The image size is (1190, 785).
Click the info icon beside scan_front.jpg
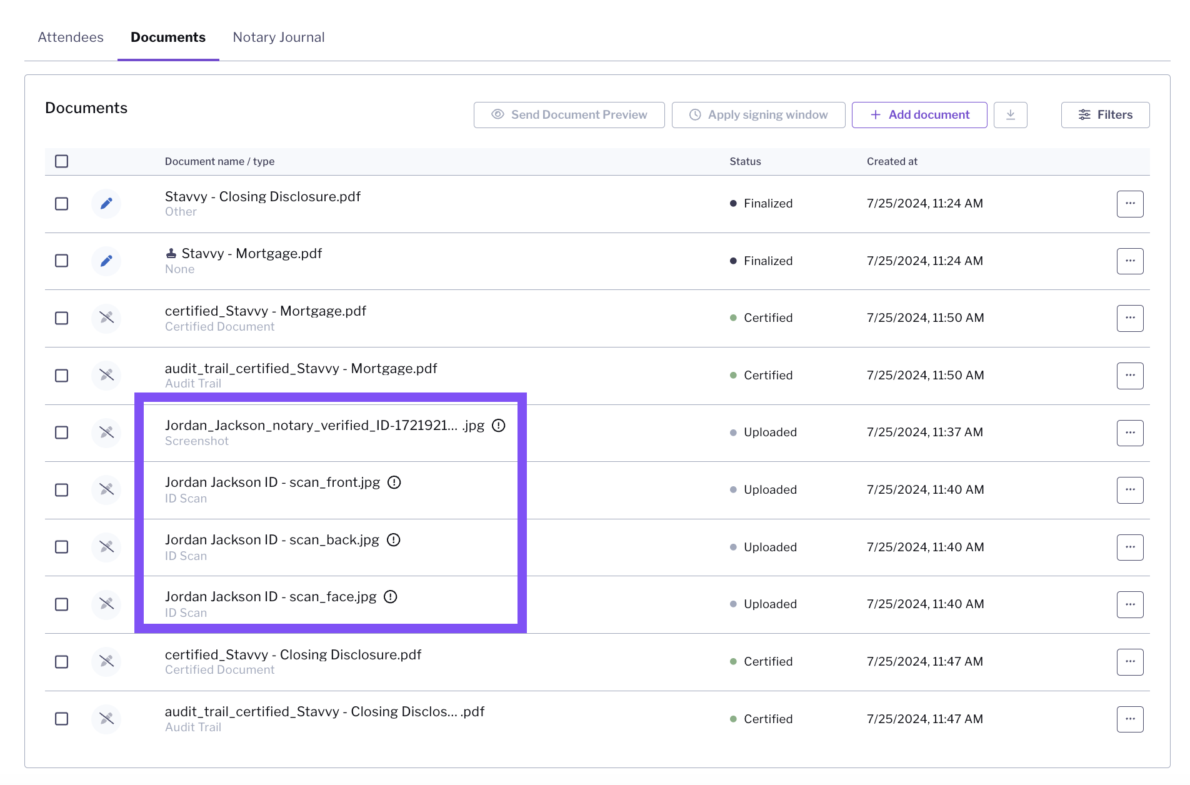[x=394, y=482]
